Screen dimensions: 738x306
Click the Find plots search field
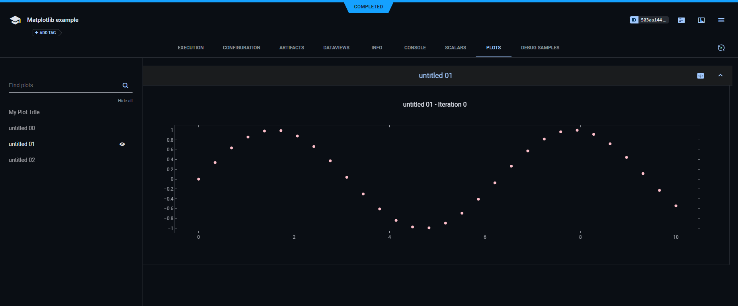(64, 86)
